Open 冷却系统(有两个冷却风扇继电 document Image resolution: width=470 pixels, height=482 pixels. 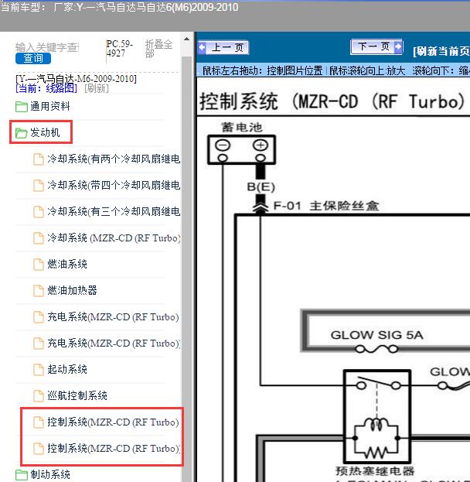tap(114, 159)
